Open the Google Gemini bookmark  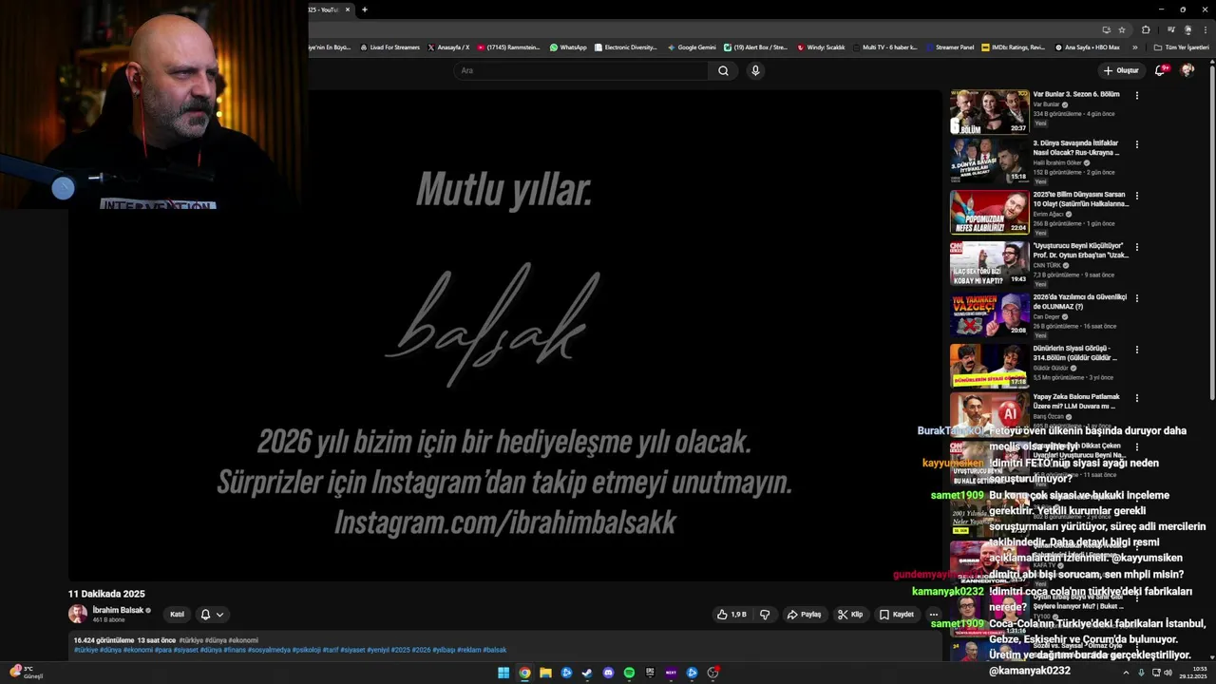click(692, 47)
